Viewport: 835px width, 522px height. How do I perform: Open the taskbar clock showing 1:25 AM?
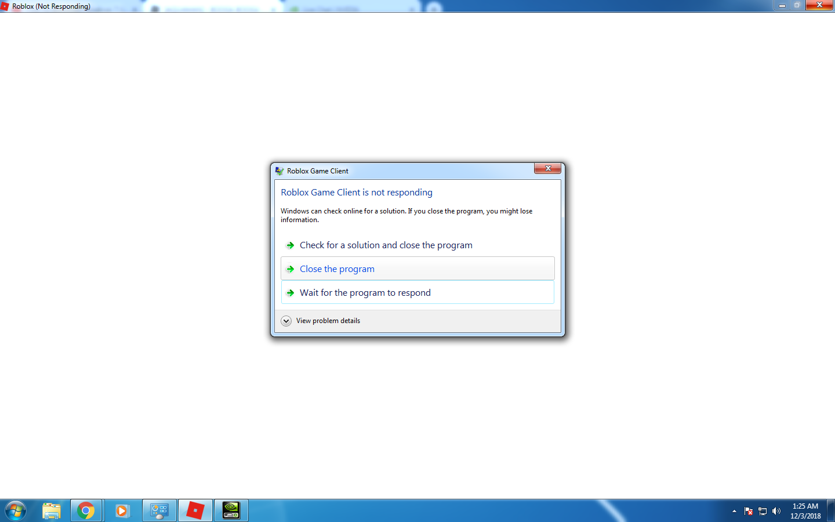tap(805, 511)
